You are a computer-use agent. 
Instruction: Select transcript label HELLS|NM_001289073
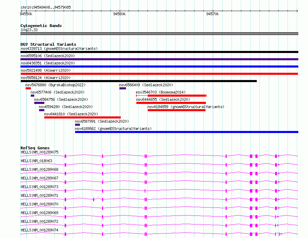(x=39, y=187)
